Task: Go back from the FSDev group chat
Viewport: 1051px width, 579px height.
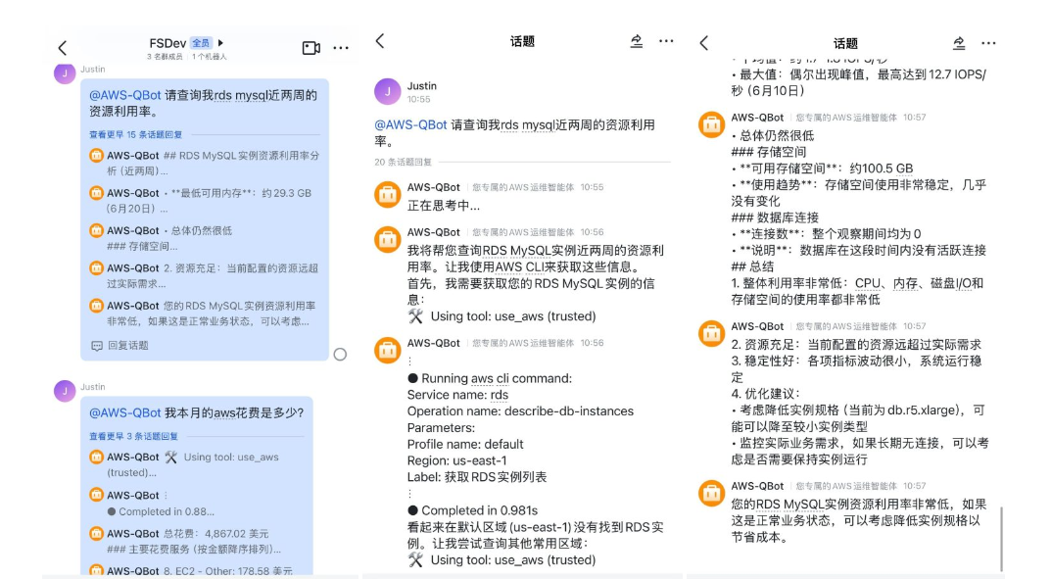Action: tap(63, 48)
